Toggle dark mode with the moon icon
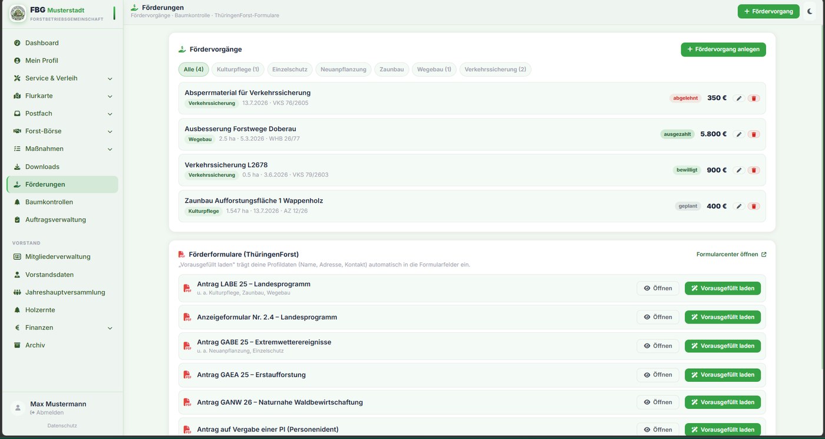The width and height of the screenshot is (825, 439). tap(810, 11)
